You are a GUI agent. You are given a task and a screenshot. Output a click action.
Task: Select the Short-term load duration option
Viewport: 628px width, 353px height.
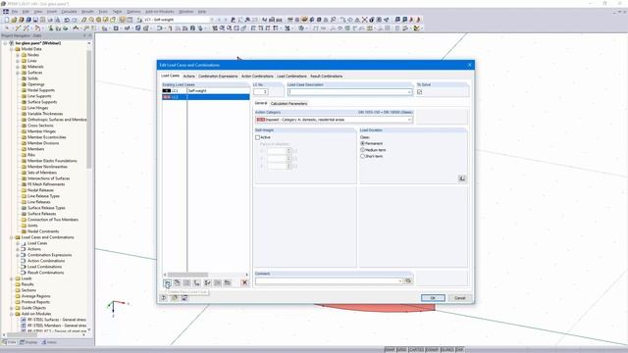pyautogui.click(x=362, y=156)
